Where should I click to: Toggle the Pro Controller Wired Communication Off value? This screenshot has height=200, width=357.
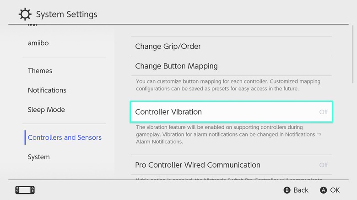tap(323, 165)
